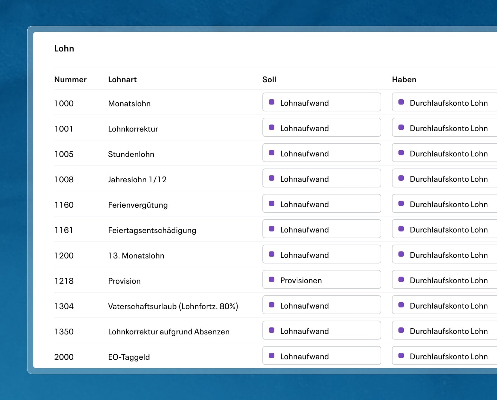Click the Feiertagsentschädigung wage type
Viewport: 497px width, 400px height.
152,231
